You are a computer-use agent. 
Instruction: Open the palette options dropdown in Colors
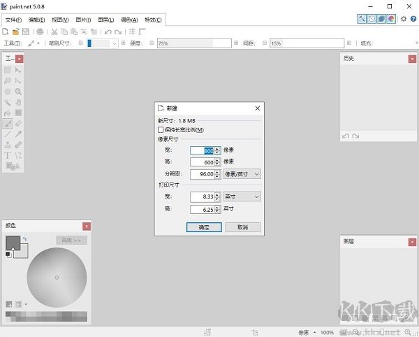coord(26,304)
